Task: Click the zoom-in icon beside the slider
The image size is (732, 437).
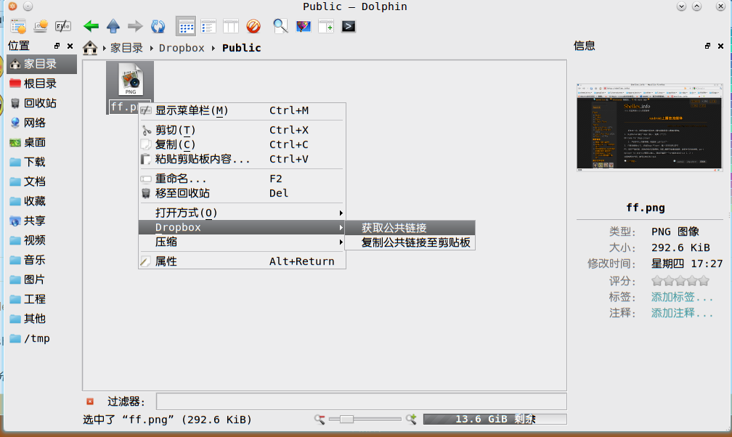Action: pyautogui.click(x=411, y=420)
